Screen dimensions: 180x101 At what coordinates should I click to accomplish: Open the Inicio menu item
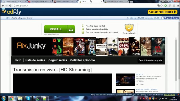coord(17,60)
